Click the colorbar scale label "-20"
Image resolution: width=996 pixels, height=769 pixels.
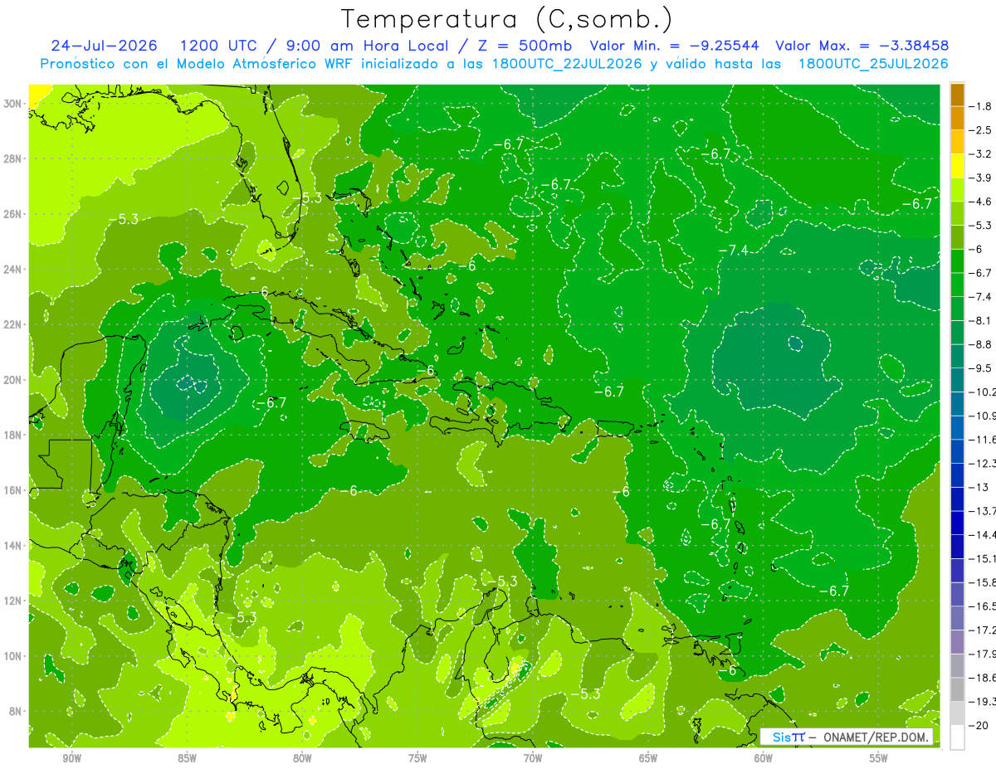979,725
